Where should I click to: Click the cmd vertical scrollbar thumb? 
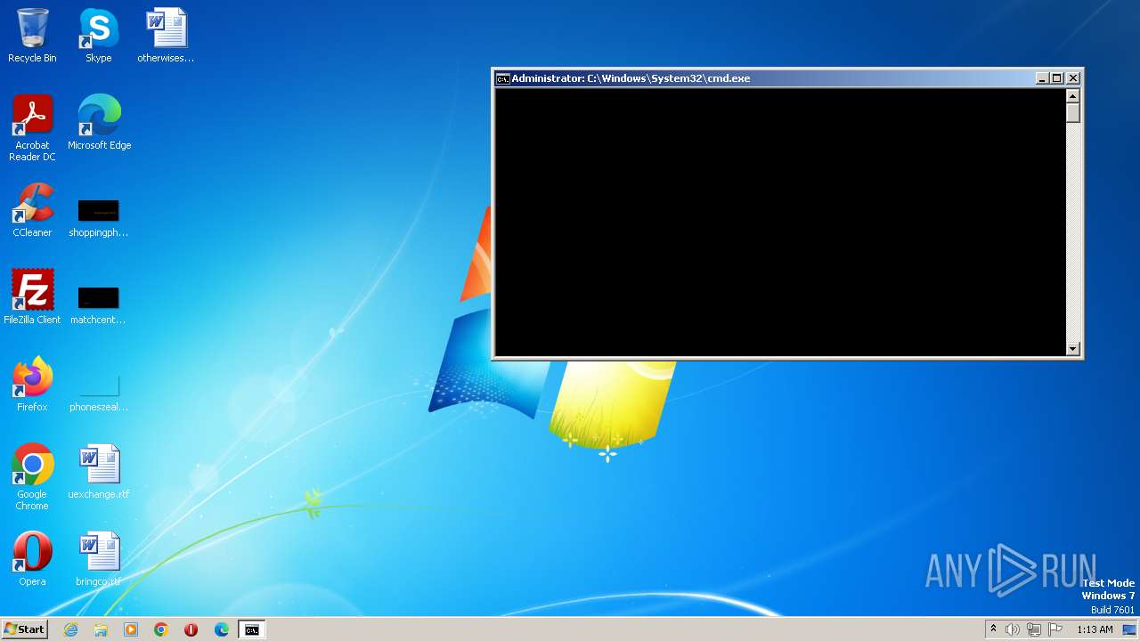pyautogui.click(x=1073, y=113)
